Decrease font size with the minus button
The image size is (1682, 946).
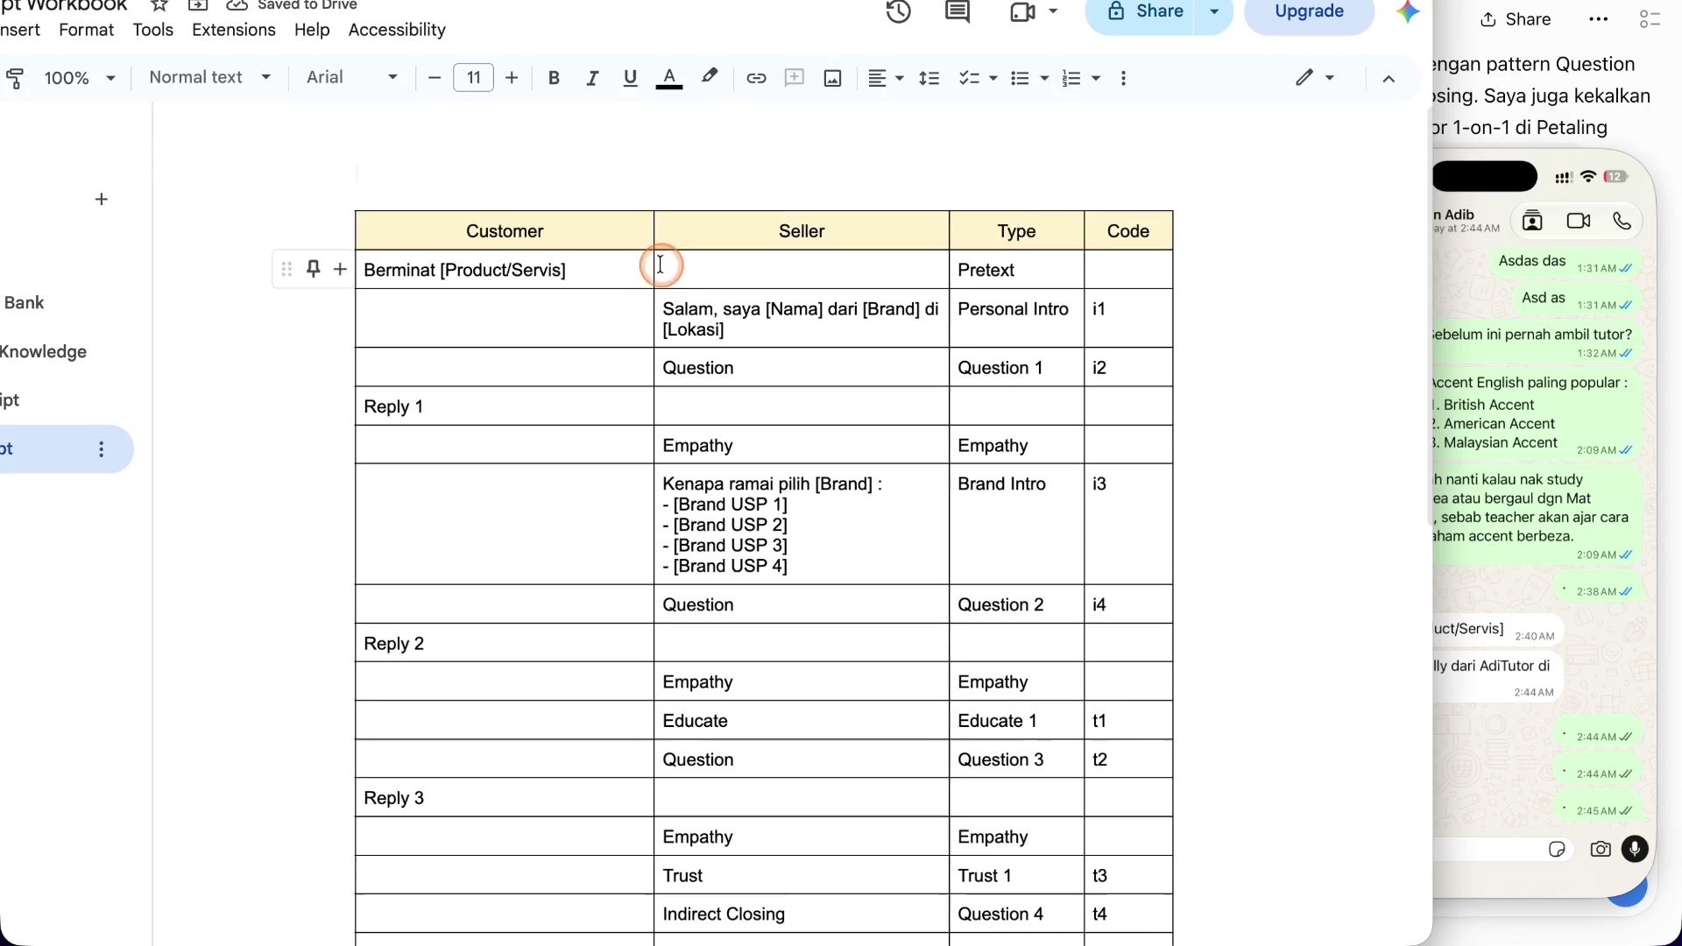(435, 78)
